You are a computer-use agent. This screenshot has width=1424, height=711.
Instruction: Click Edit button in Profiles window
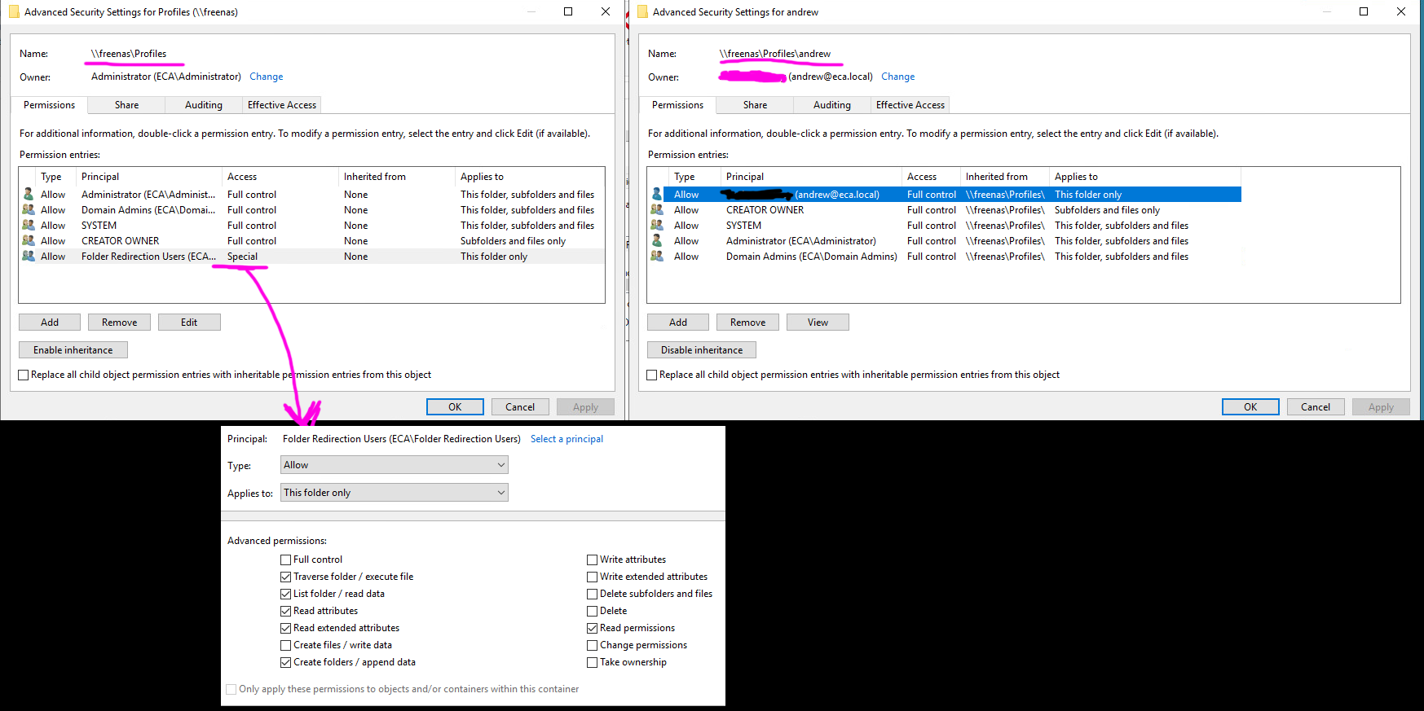click(x=189, y=323)
